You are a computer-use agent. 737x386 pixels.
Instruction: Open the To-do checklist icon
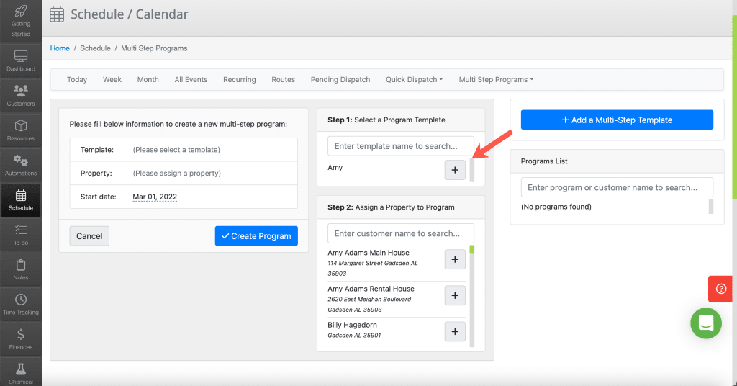tap(21, 230)
